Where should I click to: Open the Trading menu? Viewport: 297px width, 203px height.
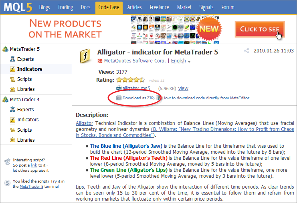[x=65, y=7]
